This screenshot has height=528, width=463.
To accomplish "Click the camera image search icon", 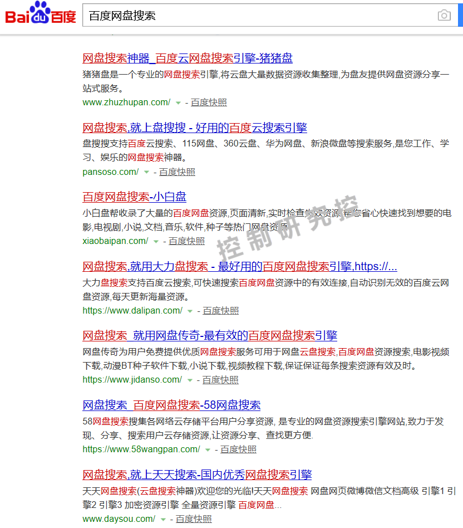I will (444, 16).
